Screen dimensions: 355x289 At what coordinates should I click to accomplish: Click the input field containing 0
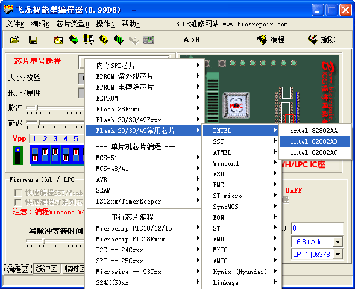pyautogui.click(x=317, y=228)
